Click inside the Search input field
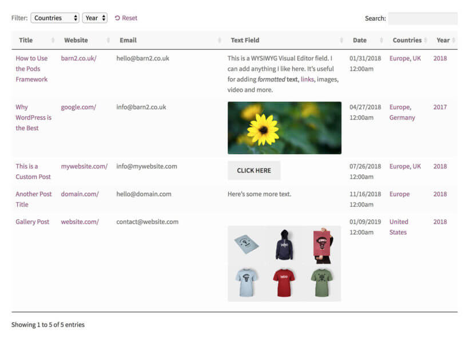469x337 pixels. (423, 18)
